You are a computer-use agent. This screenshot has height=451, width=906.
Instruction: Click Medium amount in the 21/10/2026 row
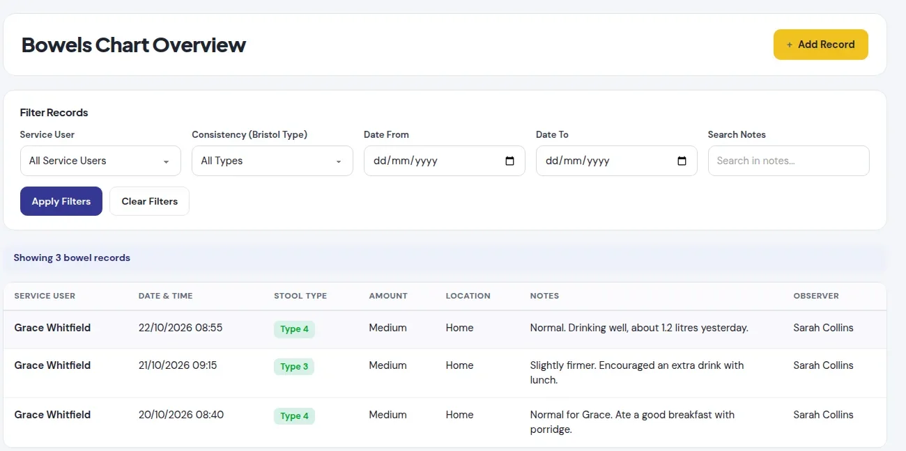tap(387, 365)
